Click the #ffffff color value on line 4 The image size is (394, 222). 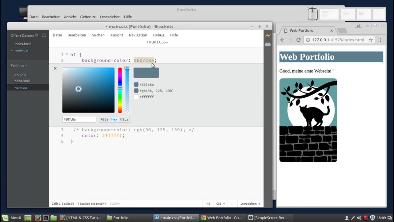coord(112,135)
